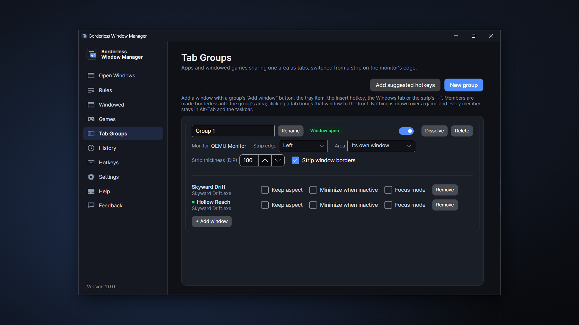Dissolve Group 1
Screen dimensions: 579x325
coord(434,131)
